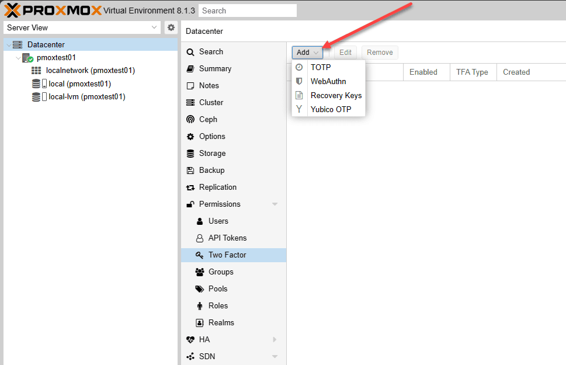The width and height of the screenshot is (566, 365).
Task: Open Storage via its database icon
Action: click(x=190, y=154)
